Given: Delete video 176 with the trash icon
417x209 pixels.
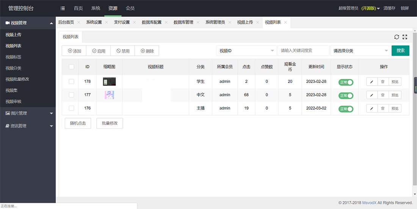Looking at the screenshot, I should (383, 108).
